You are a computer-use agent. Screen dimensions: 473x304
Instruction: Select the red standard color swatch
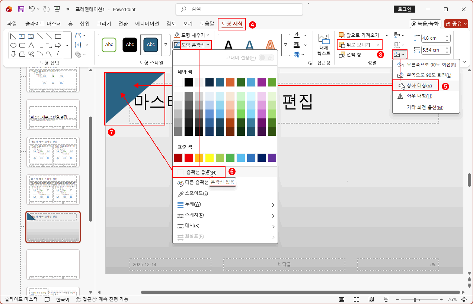point(188,157)
